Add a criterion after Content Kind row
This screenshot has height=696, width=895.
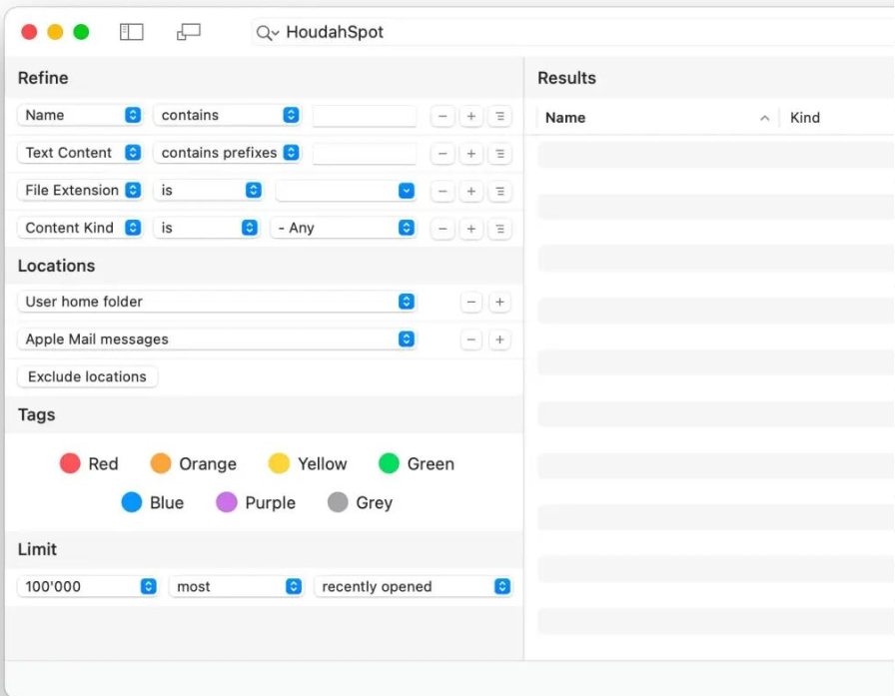pos(470,230)
